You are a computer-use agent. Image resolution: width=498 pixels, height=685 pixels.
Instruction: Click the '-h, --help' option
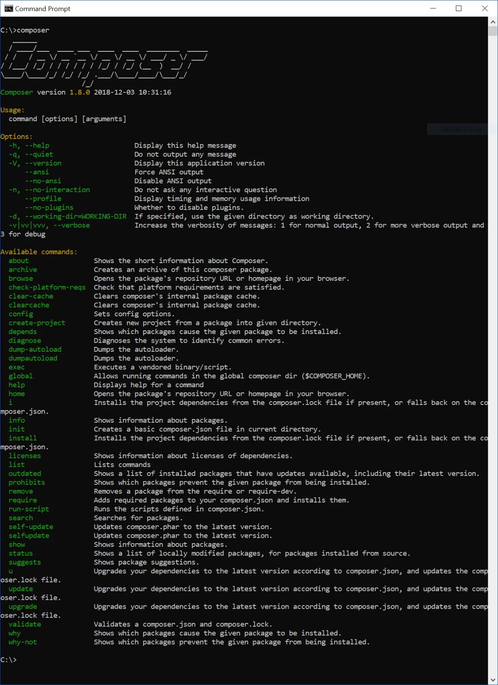pos(29,145)
